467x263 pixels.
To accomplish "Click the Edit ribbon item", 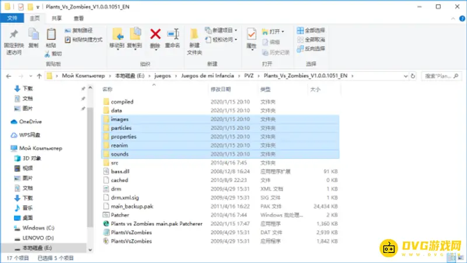I will coord(271,42).
